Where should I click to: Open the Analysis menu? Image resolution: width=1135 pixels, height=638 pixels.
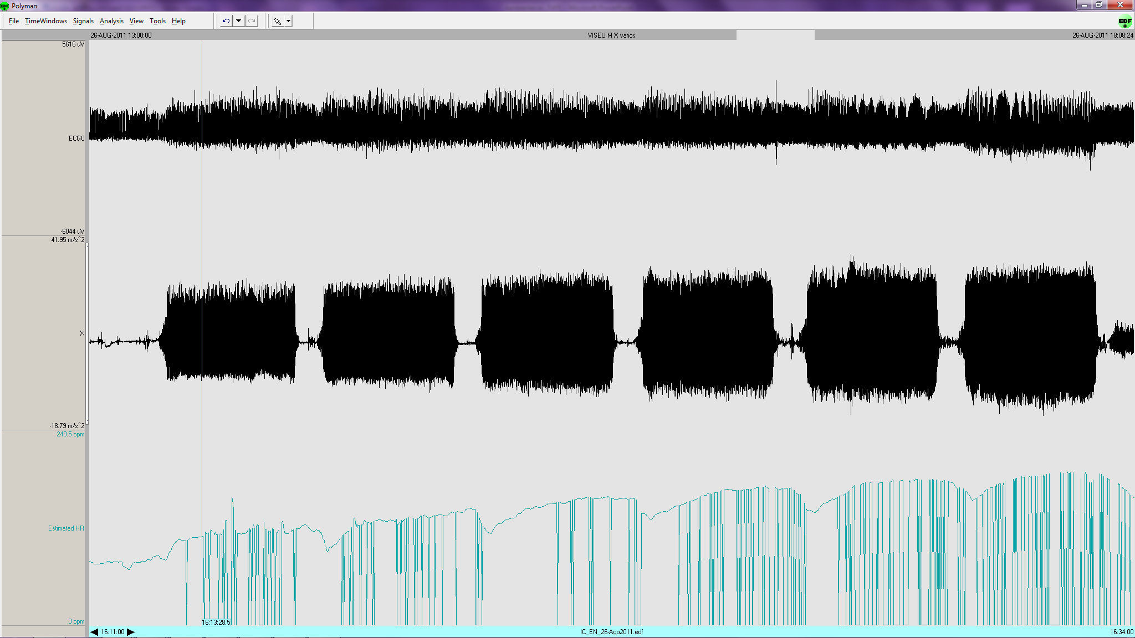[111, 21]
